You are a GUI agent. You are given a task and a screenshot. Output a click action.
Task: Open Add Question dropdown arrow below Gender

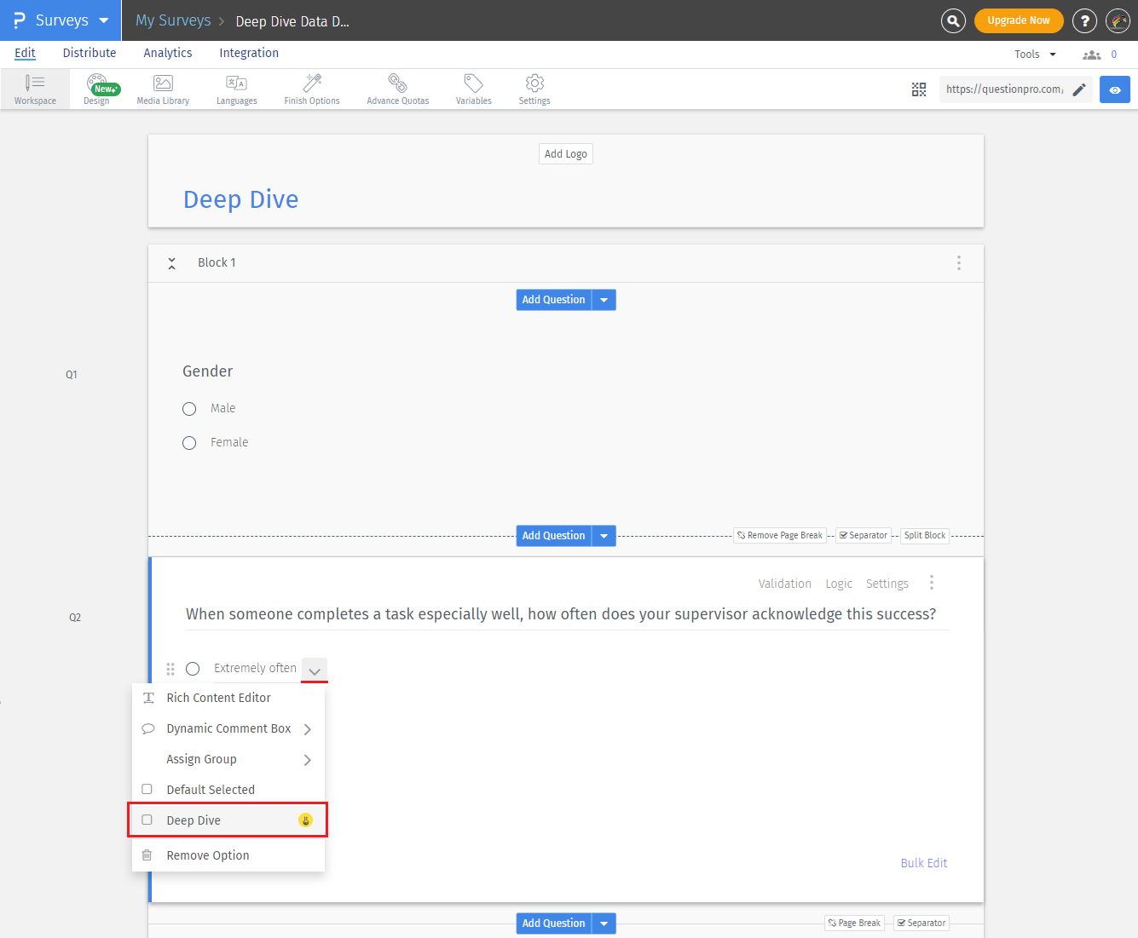point(604,536)
